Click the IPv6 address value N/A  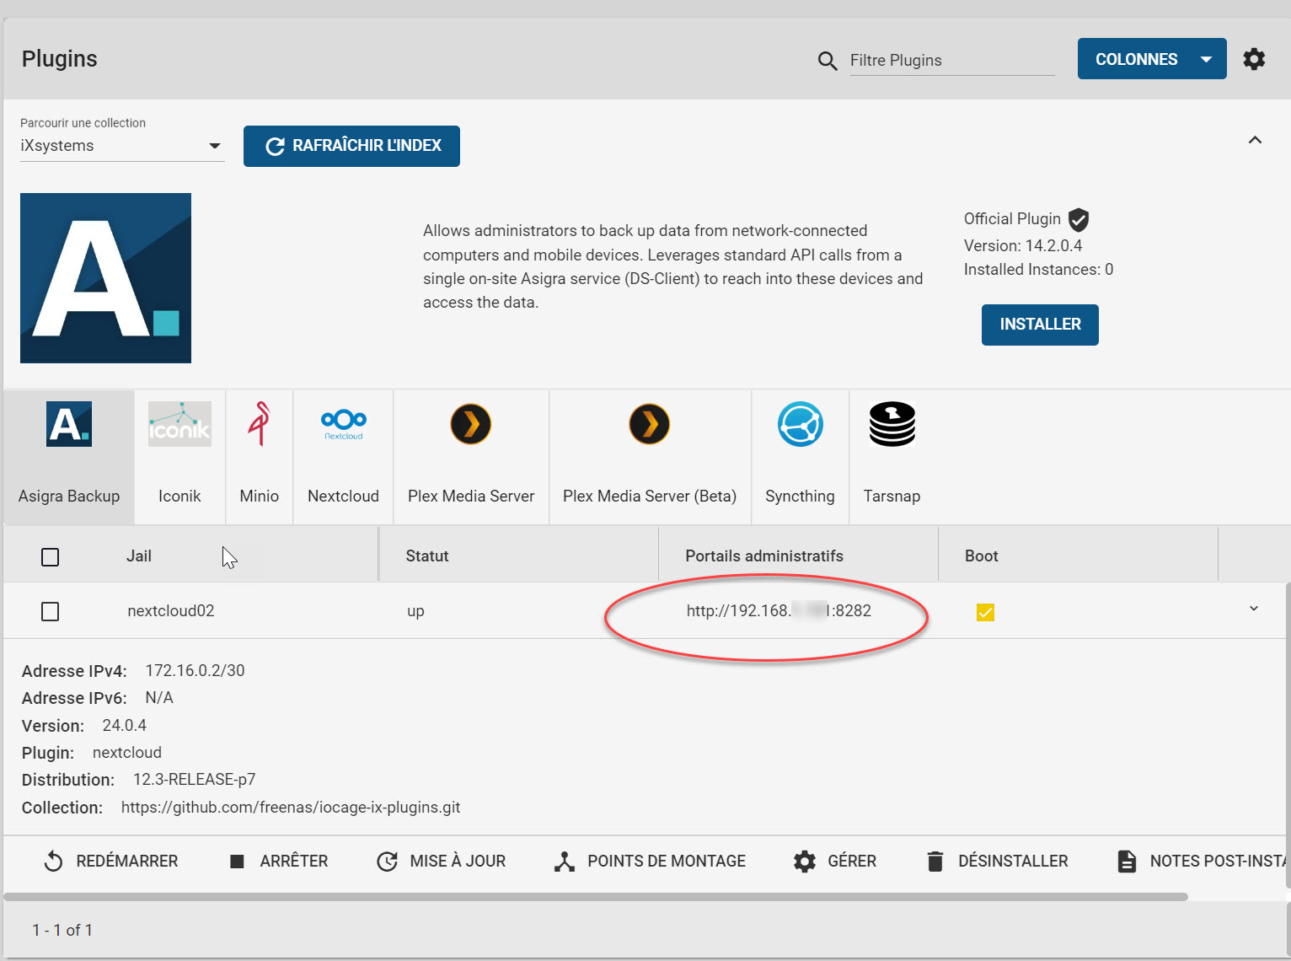(x=159, y=698)
